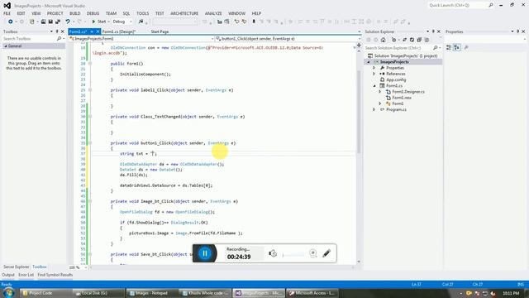Click the Save All toolbar icon

pos(58,22)
